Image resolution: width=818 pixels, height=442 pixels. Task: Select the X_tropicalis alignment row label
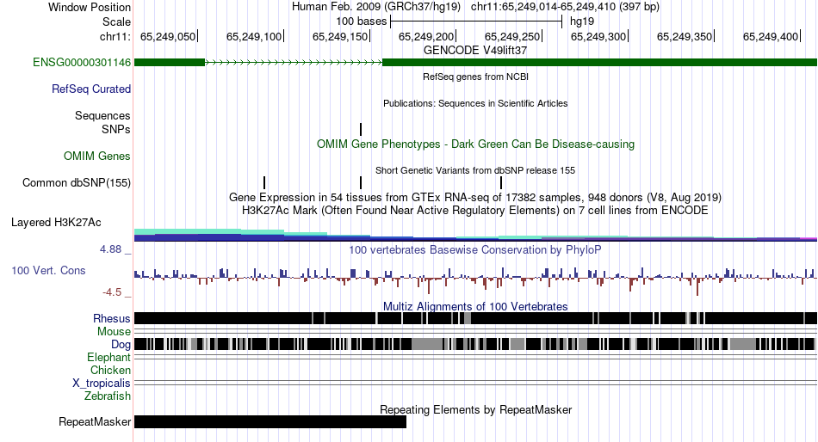pyautogui.click(x=102, y=384)
